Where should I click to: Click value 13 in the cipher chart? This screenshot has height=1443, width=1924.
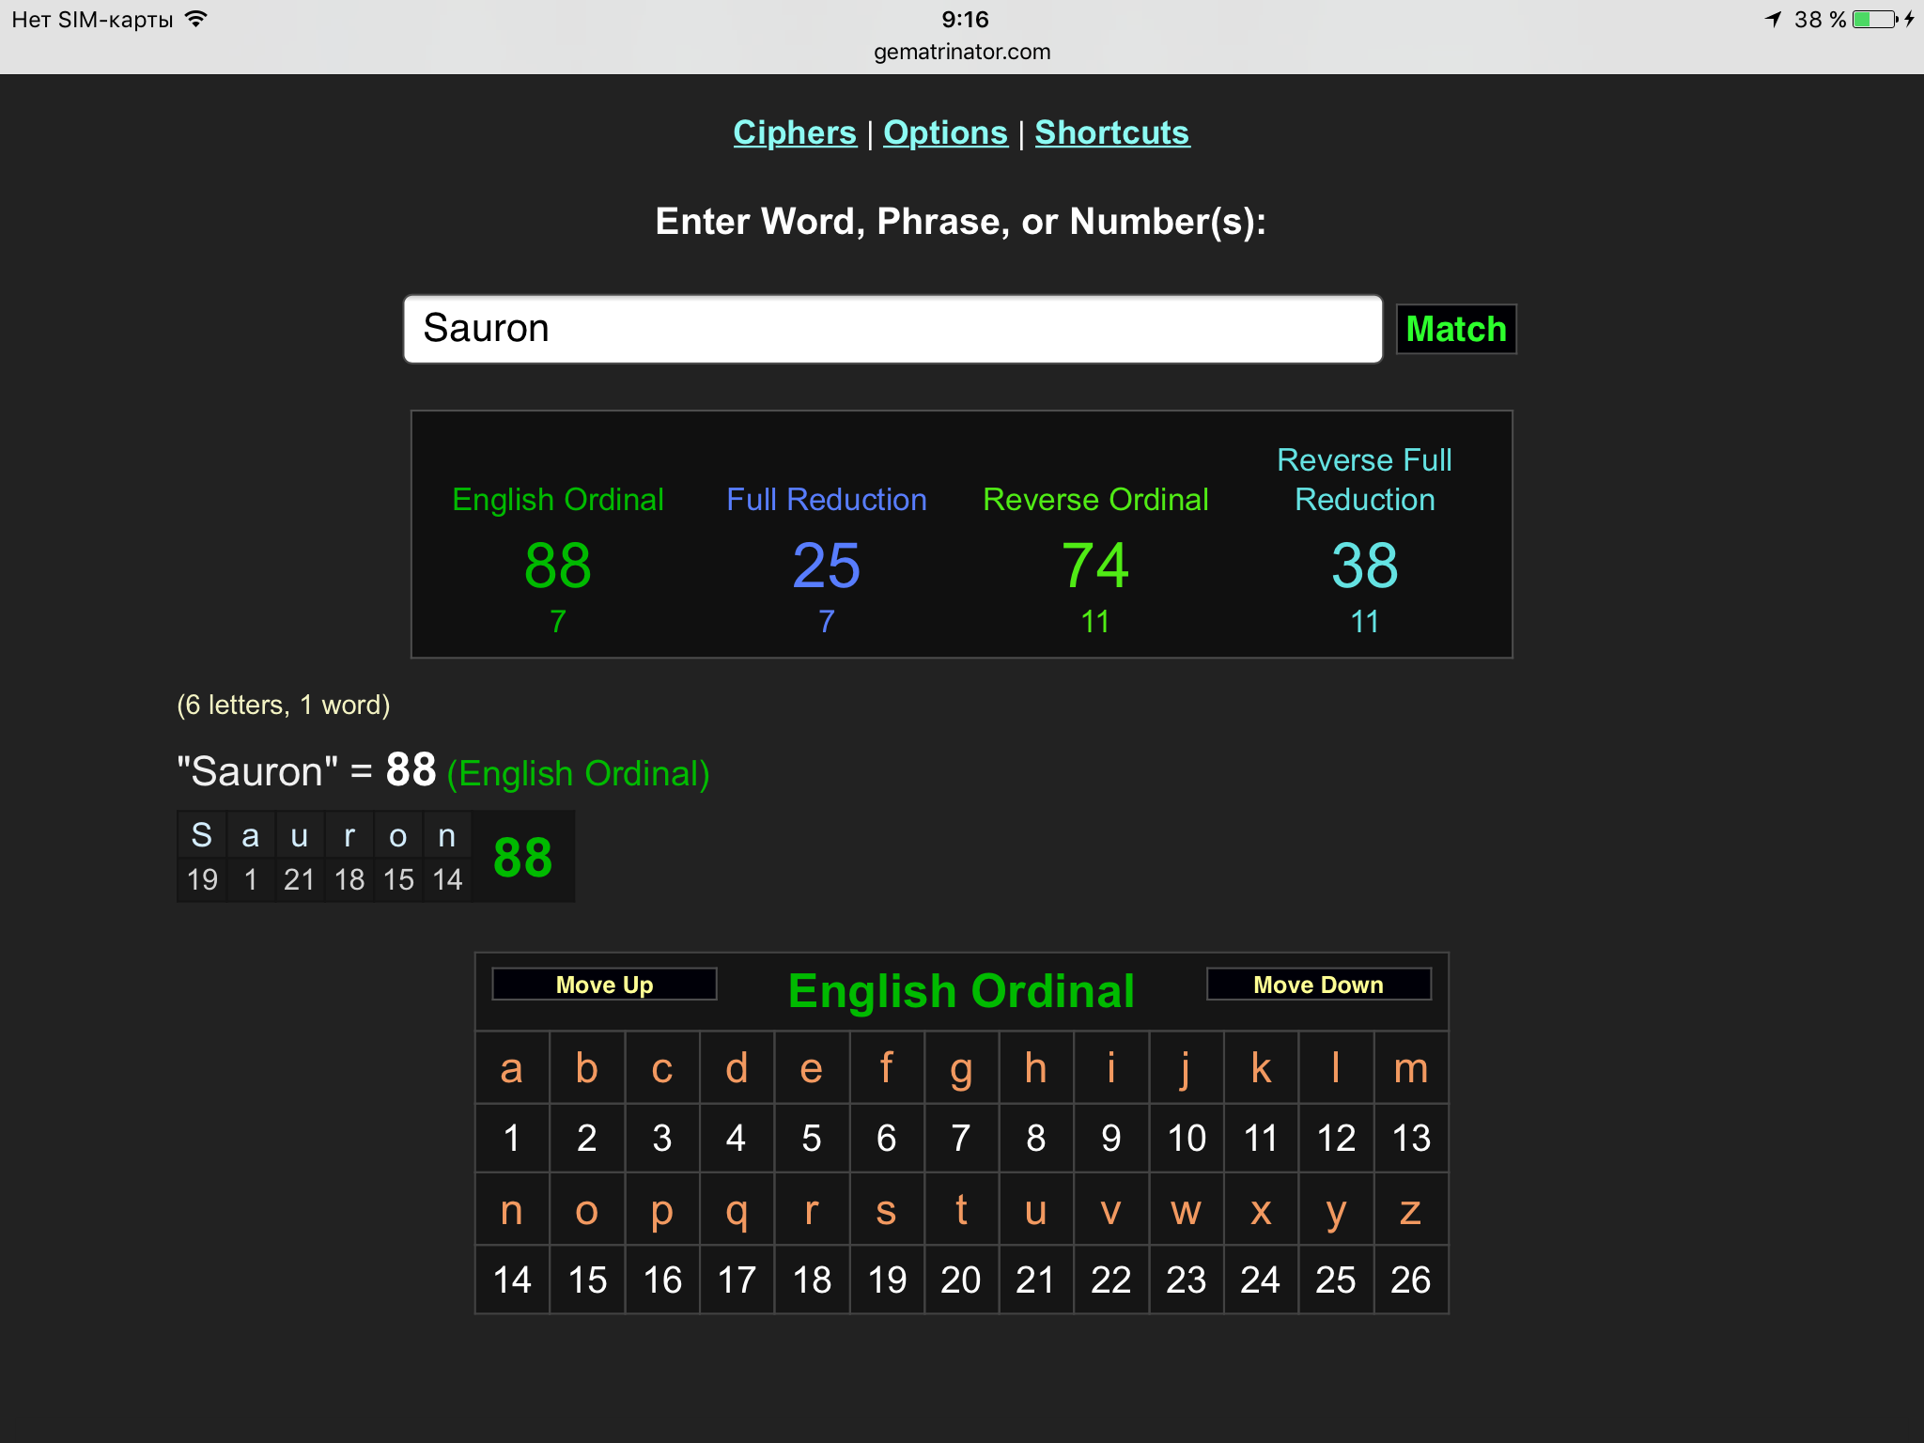click(x=1411, y=1138)
